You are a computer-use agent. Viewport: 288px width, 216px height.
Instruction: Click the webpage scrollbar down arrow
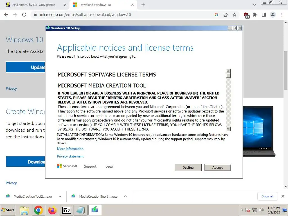tap(286, 186)
